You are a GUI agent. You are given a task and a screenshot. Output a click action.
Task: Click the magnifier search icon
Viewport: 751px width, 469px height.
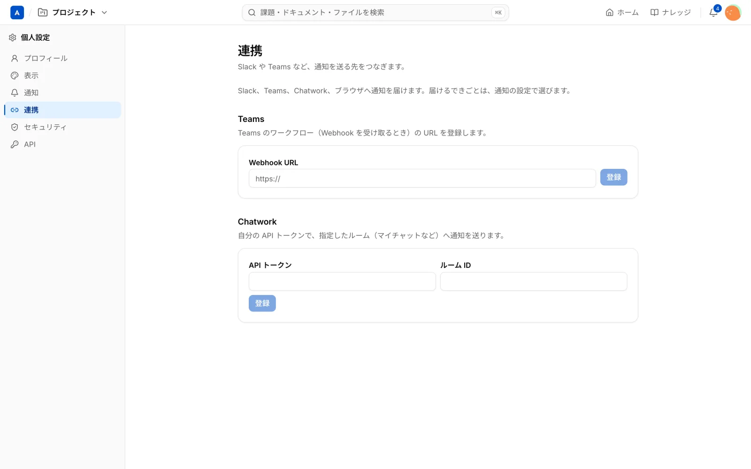tap(252, 13)
